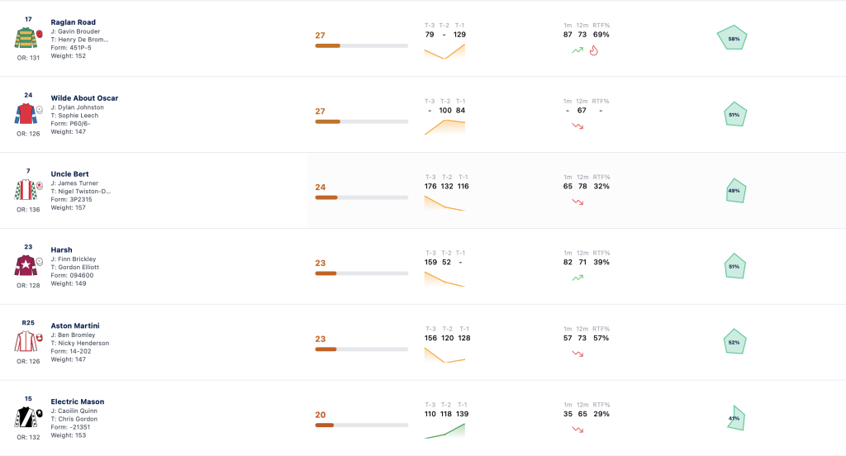The height and width of the screenshot is (456, 846).
Task: Click the flame hot-form icon for Raglan Road
Action: point(593,50)
